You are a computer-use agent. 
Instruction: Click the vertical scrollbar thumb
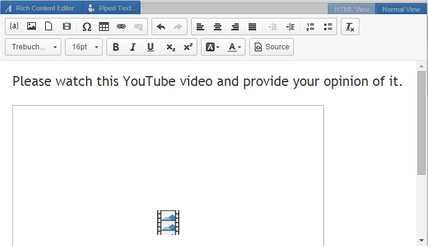click(x=421, y=123)
